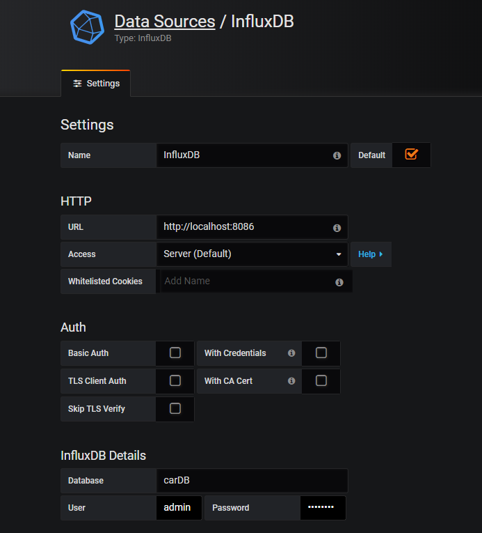Switch to the Settings tab

tap(96, 84)
